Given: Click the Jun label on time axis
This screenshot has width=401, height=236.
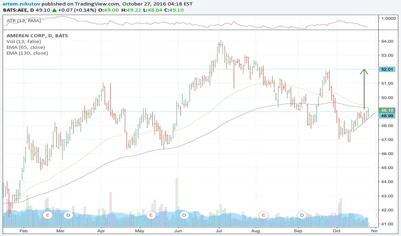Looking at the screenshot, I should pos(178,231).
